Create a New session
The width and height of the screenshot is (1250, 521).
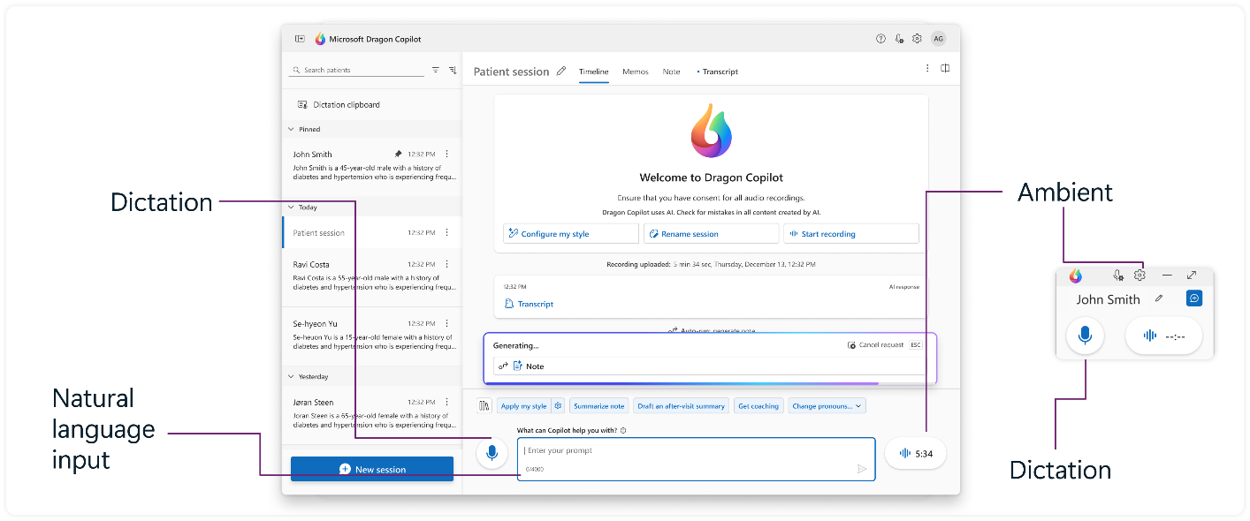(x=372, y=469)
